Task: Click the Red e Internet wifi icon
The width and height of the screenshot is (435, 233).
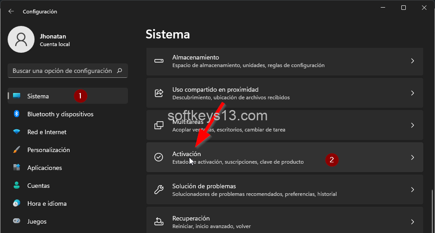Action: click(17, 132)
